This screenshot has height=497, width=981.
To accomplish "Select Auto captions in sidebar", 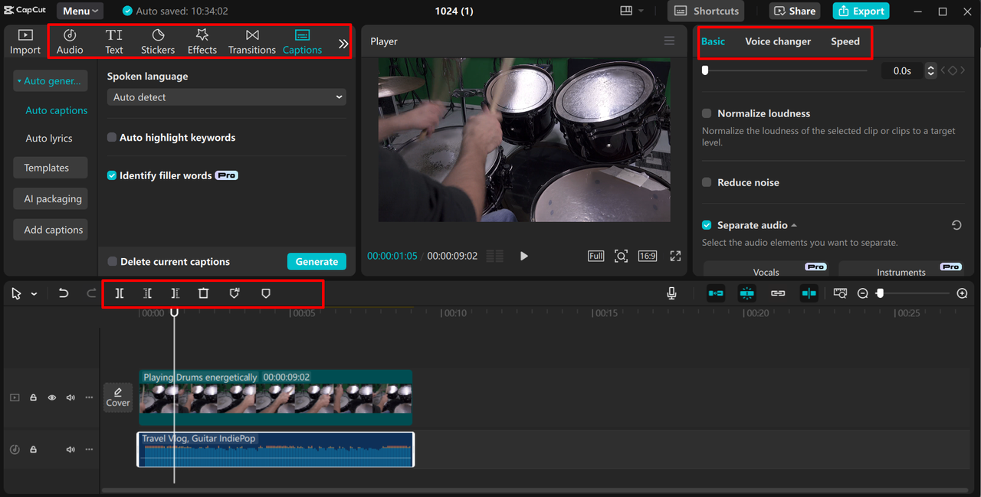I will pyautogui.click(x=57, y=110).
